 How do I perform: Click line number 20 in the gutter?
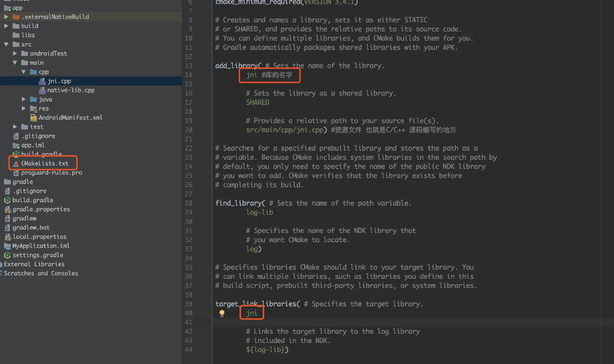(188, 130)
